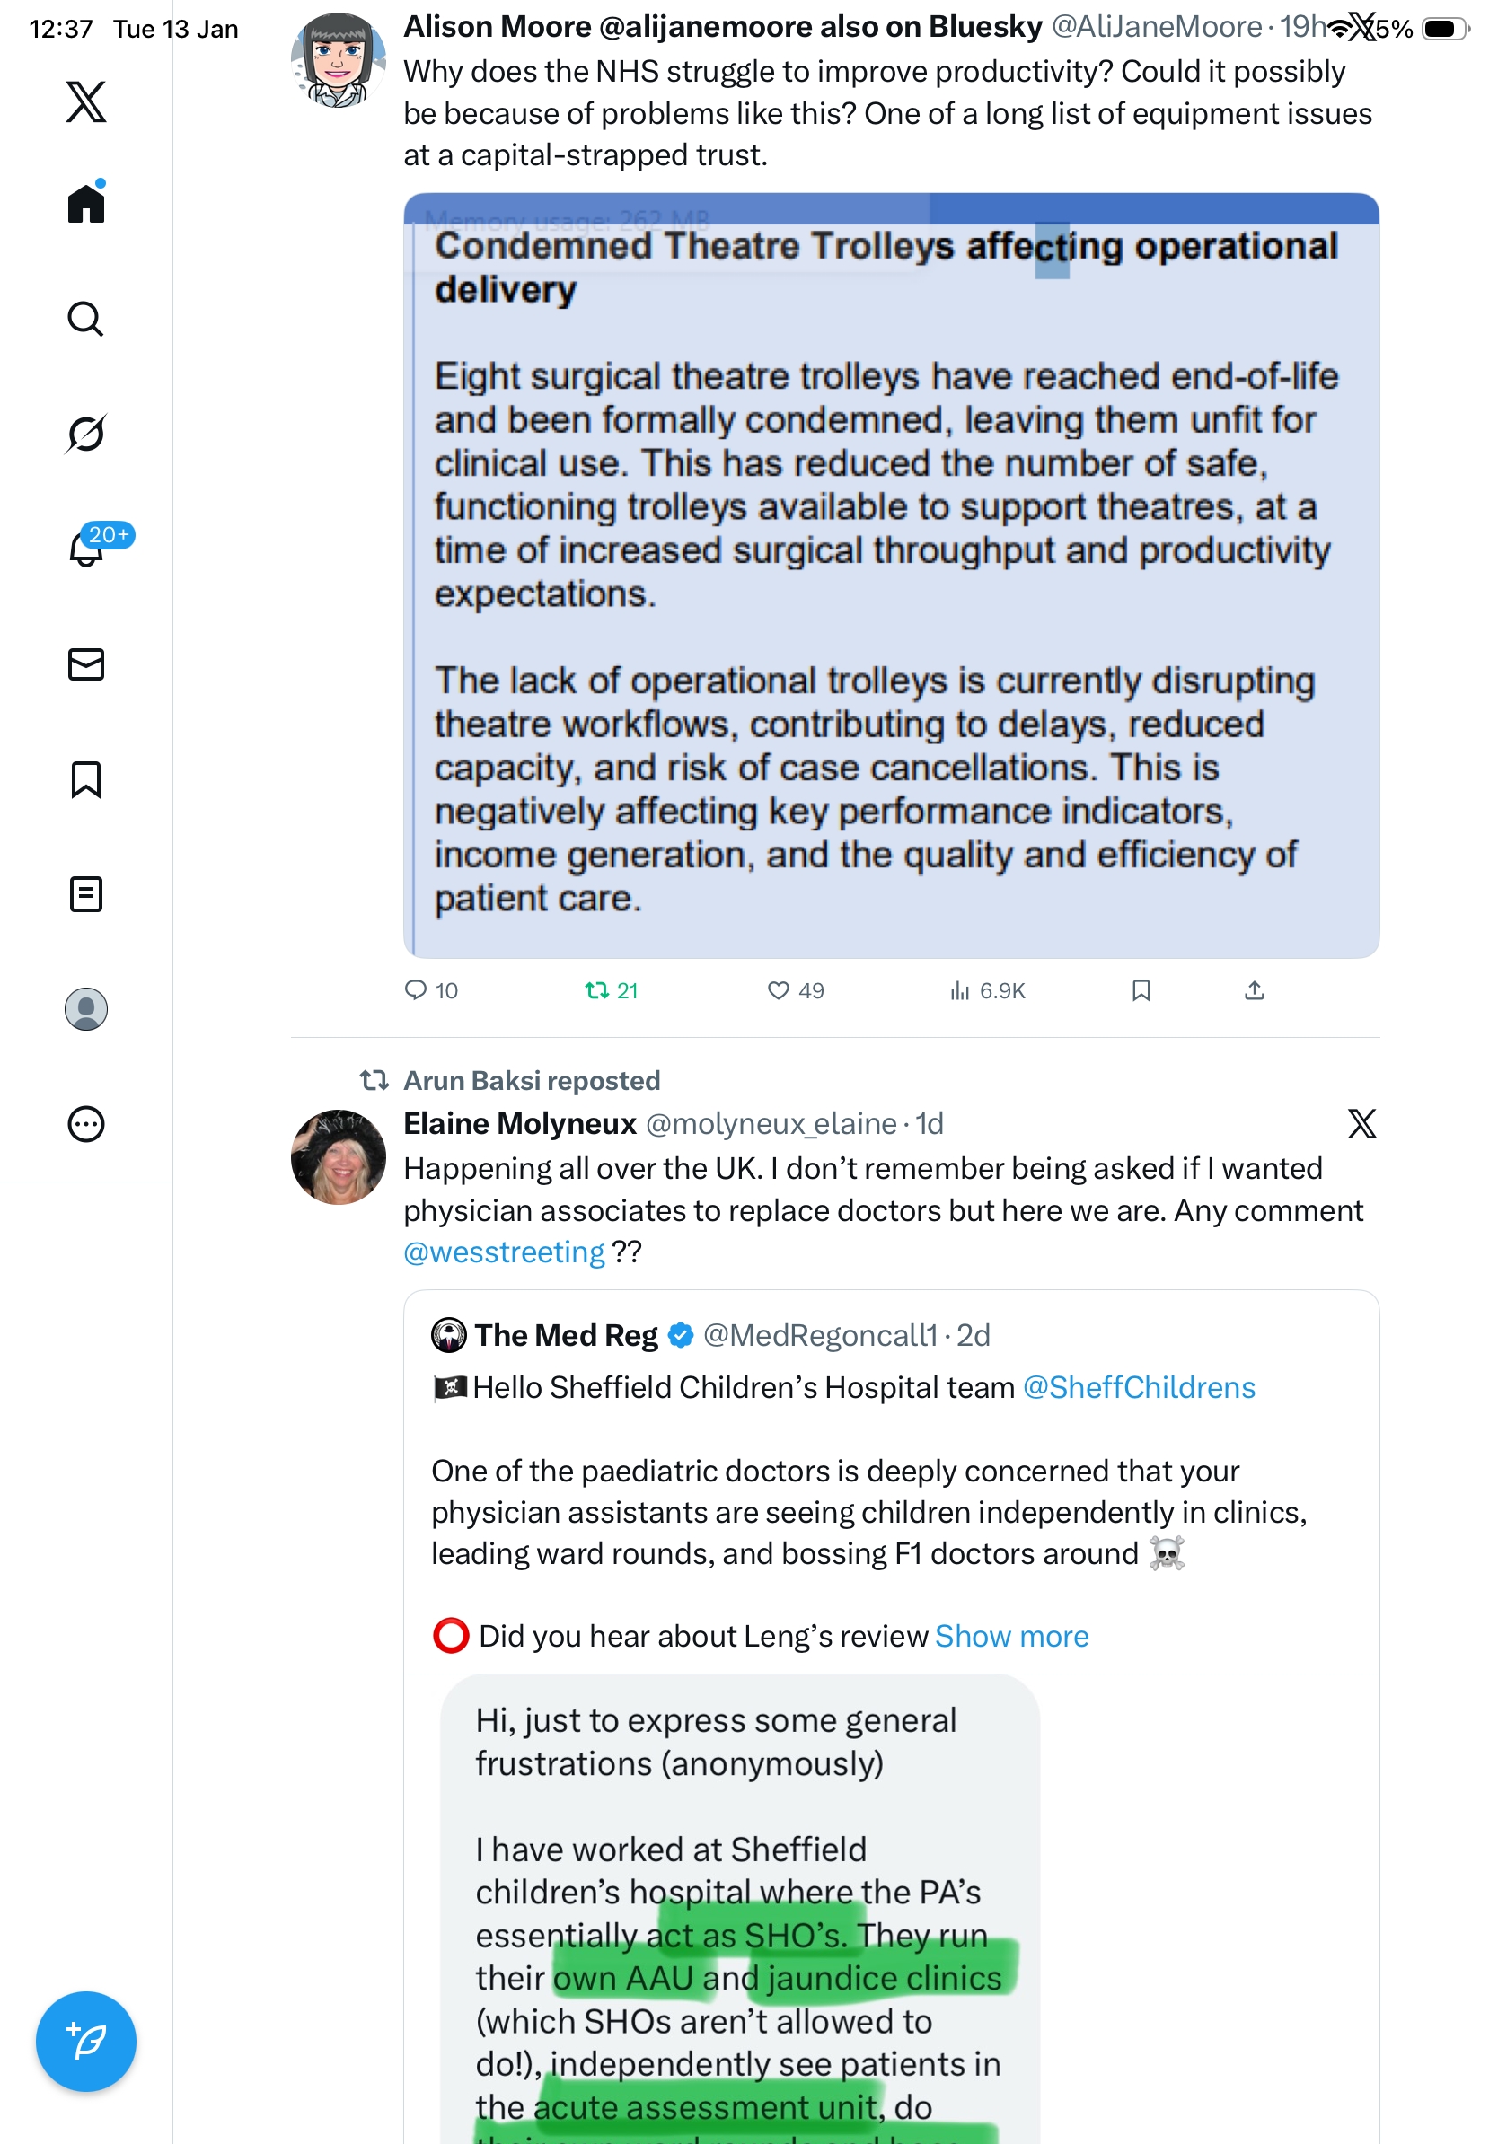Open the @wesstreeting mention link
1498x2144 pixels.
504,1252
